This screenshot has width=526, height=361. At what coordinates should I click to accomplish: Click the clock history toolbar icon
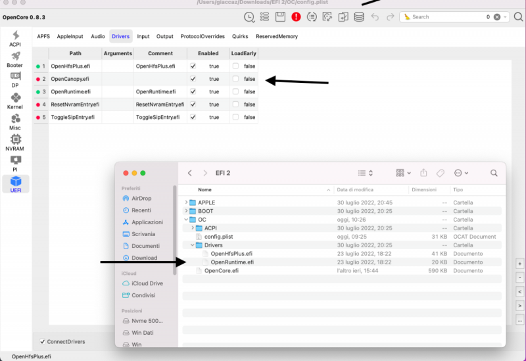(249, 17)
